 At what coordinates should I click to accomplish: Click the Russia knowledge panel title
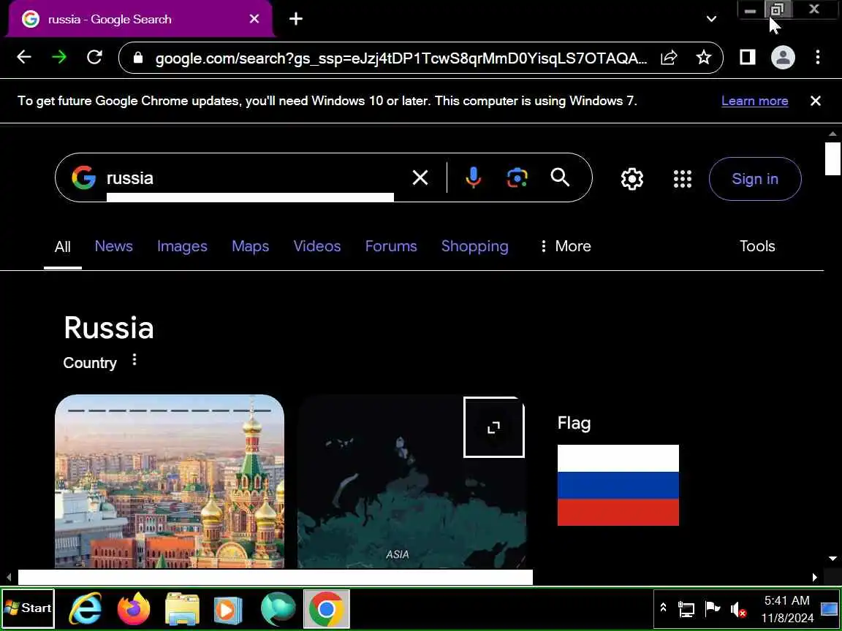(x=109, y=327)
